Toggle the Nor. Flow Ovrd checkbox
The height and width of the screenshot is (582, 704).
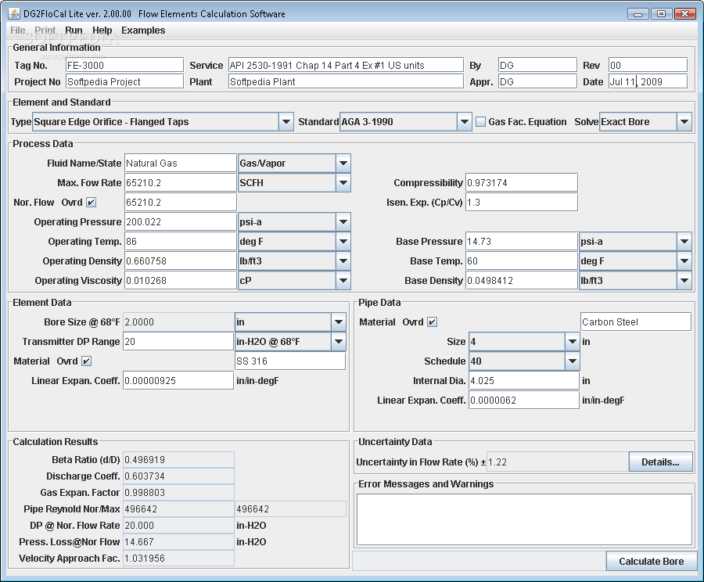pyautogui.click(x=92, y=203)
